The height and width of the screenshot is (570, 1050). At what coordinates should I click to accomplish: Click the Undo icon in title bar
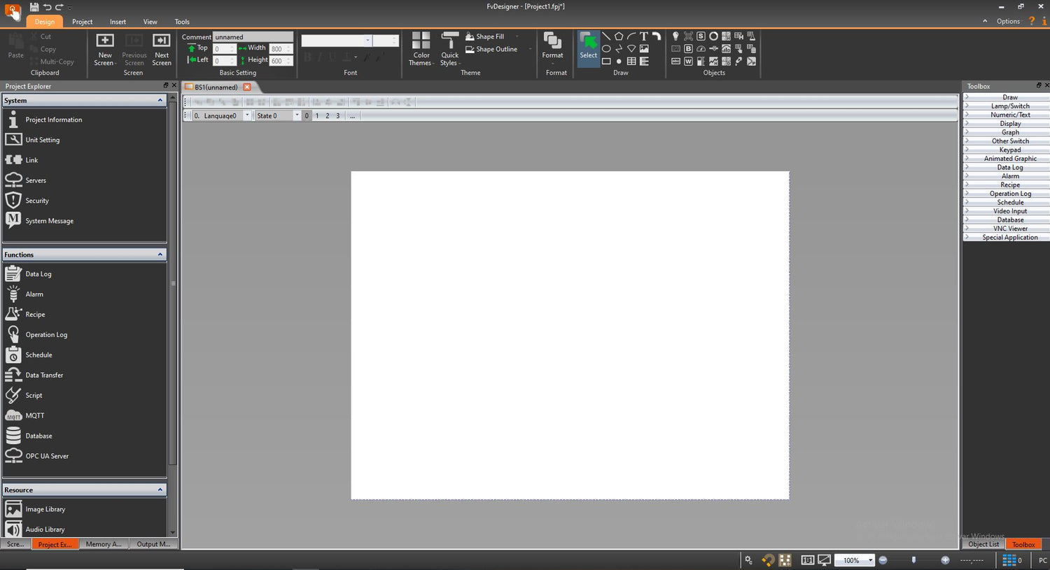tap(47, 7)
